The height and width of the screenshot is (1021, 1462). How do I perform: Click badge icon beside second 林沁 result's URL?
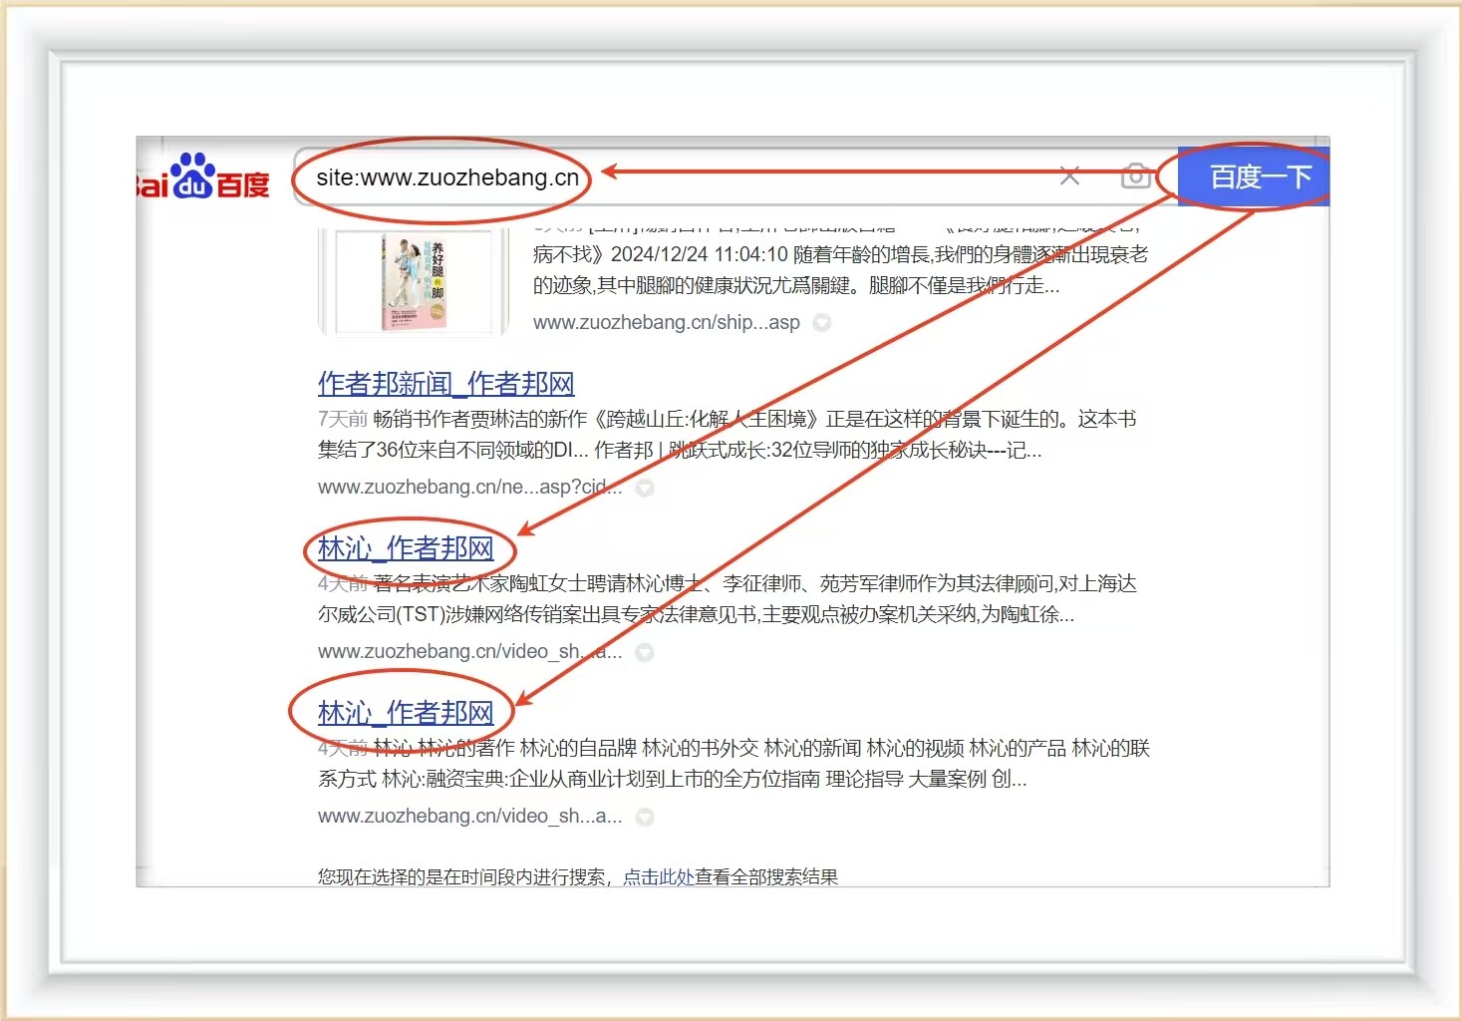point(645,817)
